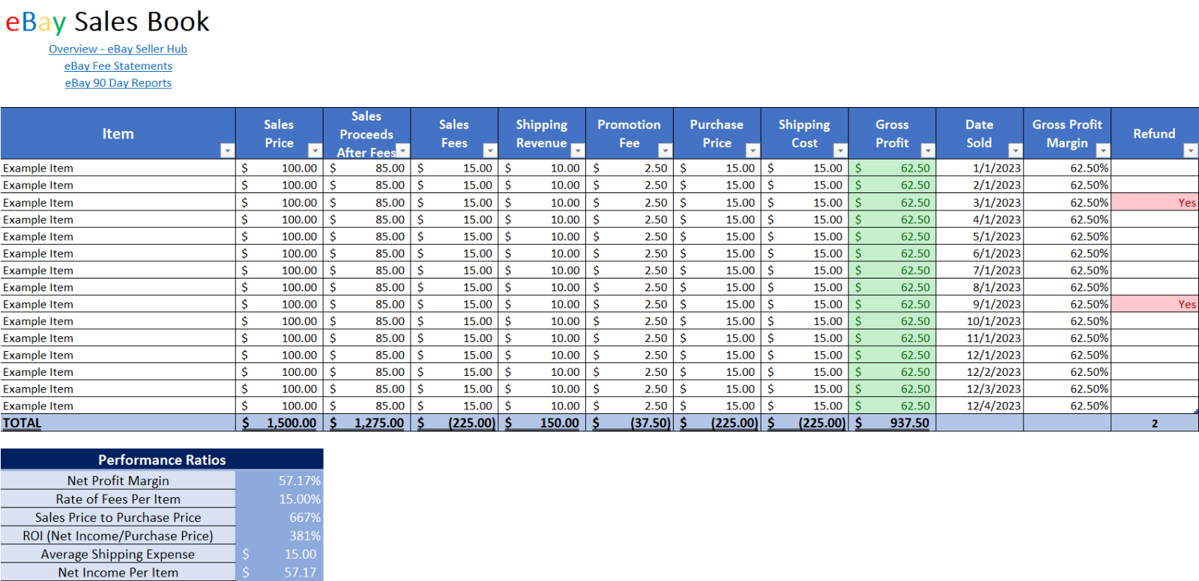Select total Gross Profit 937.50 cell
This screenshot has height=581, width=1199.
[893, 423]
